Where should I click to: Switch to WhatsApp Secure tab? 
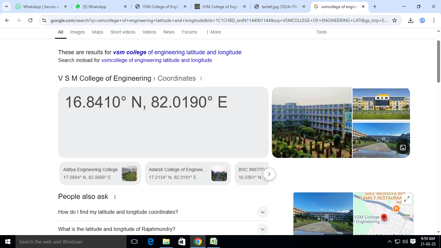[42, 6]
